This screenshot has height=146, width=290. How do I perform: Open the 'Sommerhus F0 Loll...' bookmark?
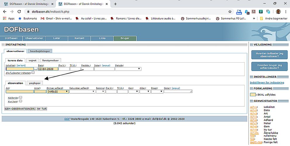pyautogui.click(x=231, y=18)
